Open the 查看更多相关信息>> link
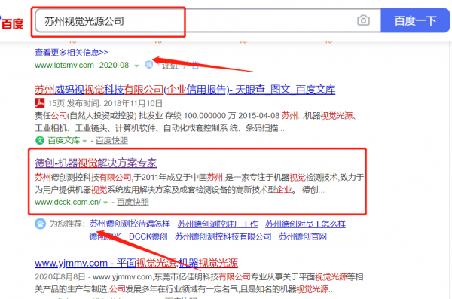This screenshot has width=452, height=299. click(72, 53)
